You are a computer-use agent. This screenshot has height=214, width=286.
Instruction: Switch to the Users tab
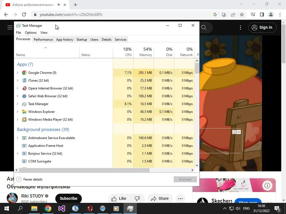point(94,40)
